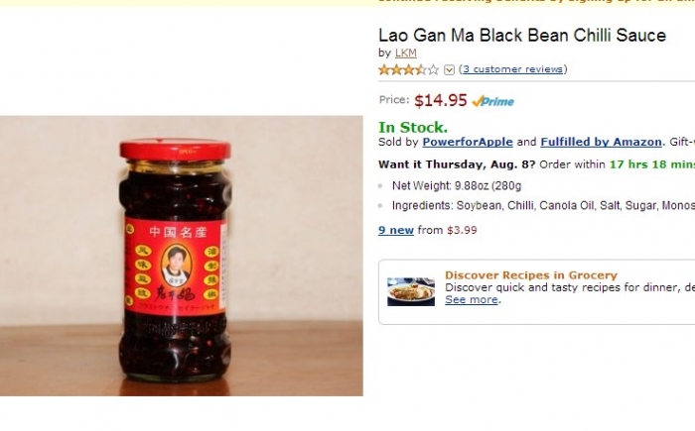
Task: Open the Discover Recipes in Grocery heading
Action: [x=530, y=275]
